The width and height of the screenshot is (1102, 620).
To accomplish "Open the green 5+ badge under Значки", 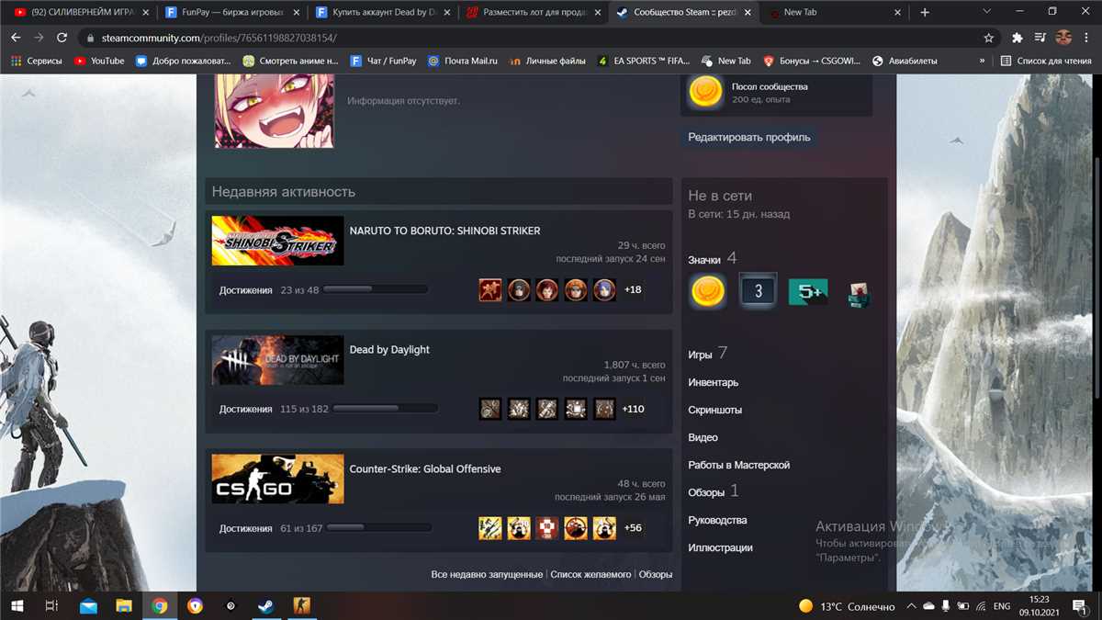I will click(x=808, y=292).
